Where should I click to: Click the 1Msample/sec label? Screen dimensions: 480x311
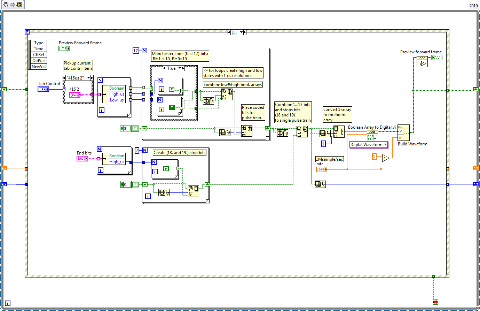click(330, 159)
